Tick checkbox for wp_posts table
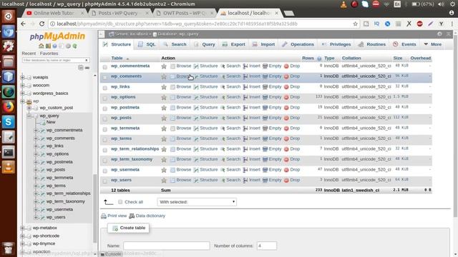Viewport: 458px width, 257px height. (x=105, y=119)
